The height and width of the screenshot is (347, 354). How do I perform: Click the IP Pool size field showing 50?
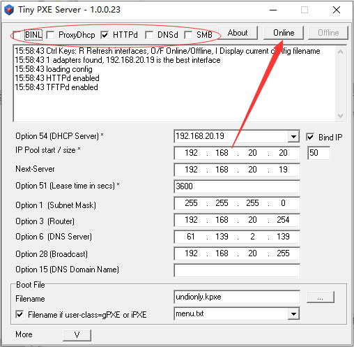click(x=318, y=153)
